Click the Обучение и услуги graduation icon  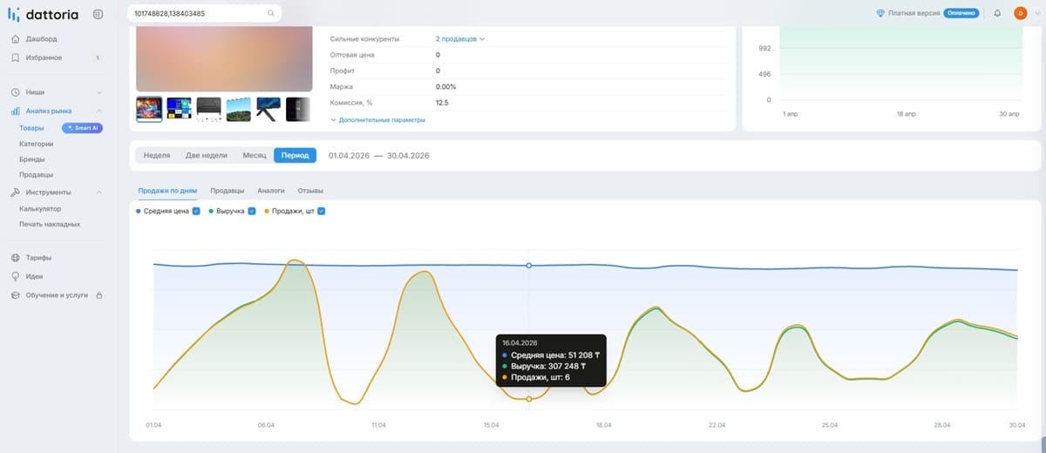pyautogui.click(x=16, y=295)
